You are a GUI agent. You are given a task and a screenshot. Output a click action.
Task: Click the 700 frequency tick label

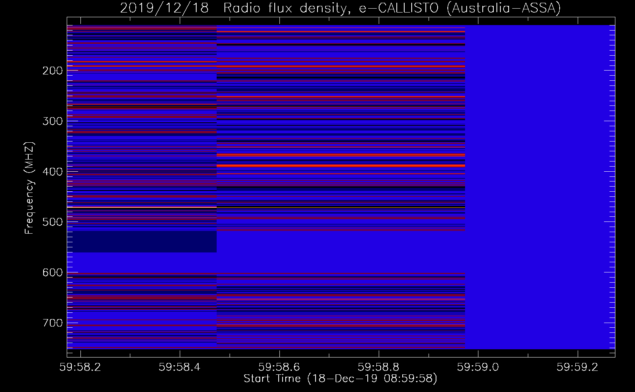53,323
